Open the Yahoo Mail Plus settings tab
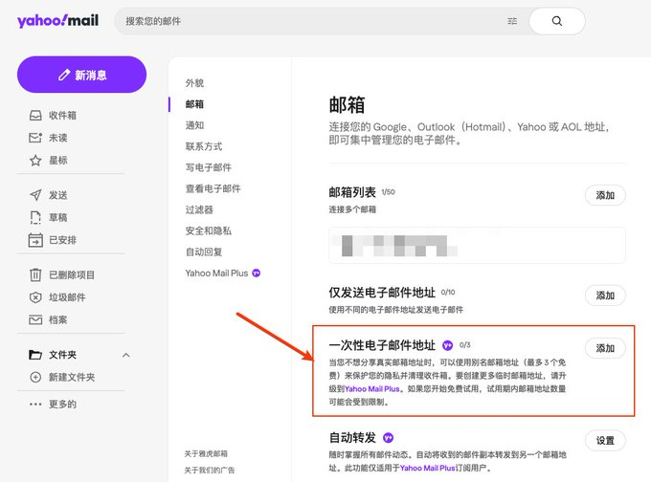The height and width of the screenshot is (482, 651). pyautogui.click(x=216, y=273)
